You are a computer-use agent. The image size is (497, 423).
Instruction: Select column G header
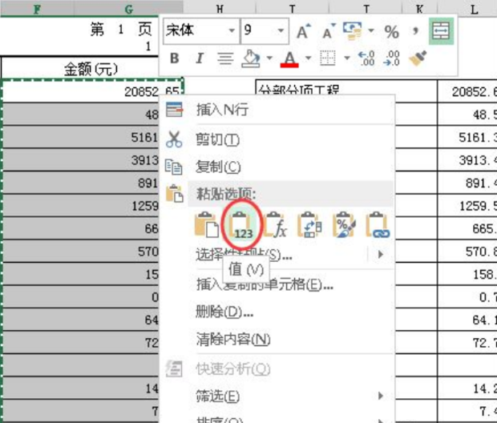pyautogui.click(x=129, y=9)
